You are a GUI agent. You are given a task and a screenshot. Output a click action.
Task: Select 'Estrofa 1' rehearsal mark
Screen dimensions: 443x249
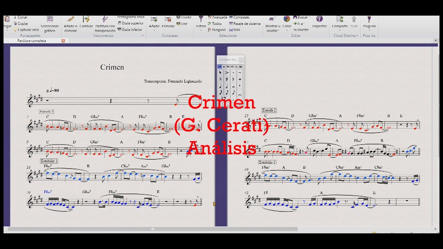tap(47, 111)
